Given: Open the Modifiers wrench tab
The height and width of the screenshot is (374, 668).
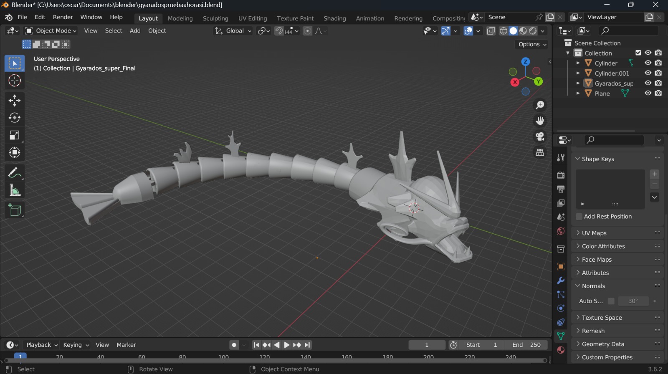Looking at the screenshot, I should (561, 280).
